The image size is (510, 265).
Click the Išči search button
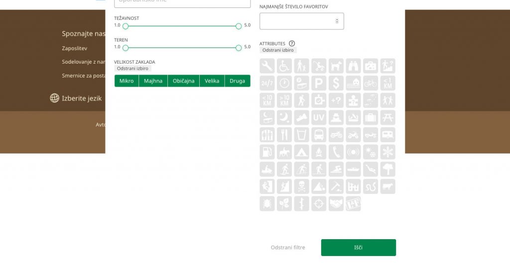click(358, 248)
